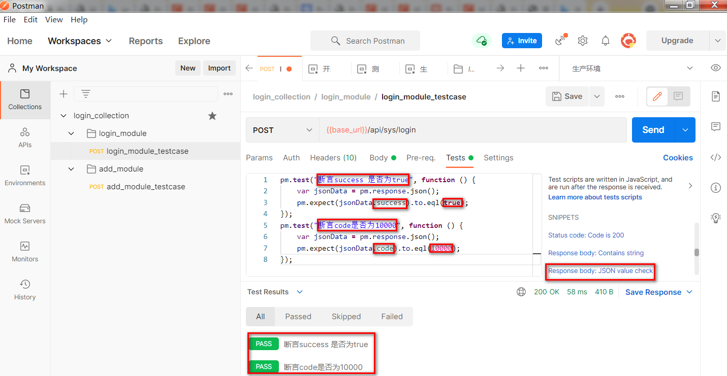
Task: Open the Upgrade dropdown arrow
Action: pyautogui.click(x=717, y=41)
